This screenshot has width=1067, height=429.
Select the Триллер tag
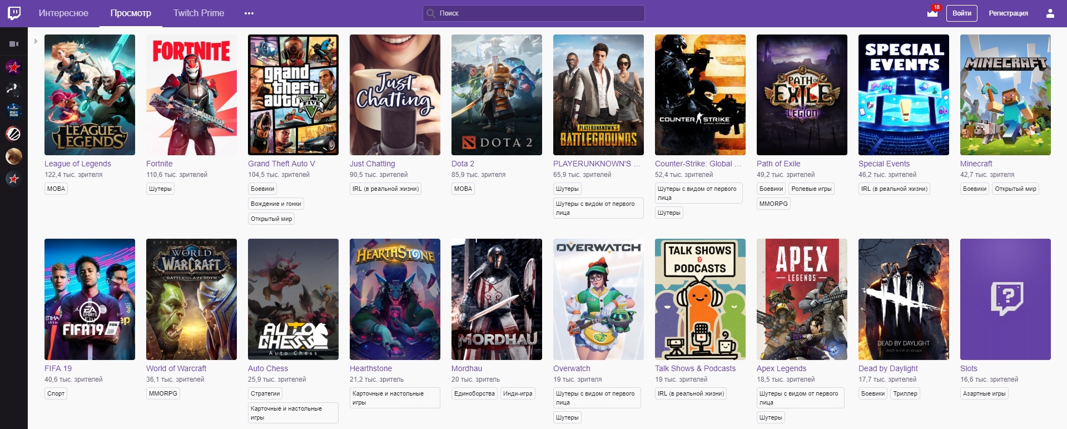click(905, 393)
